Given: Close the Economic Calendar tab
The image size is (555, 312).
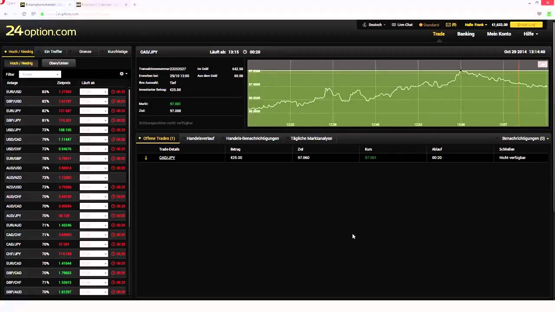Looking at the screenshot, I should click(126, 5).
